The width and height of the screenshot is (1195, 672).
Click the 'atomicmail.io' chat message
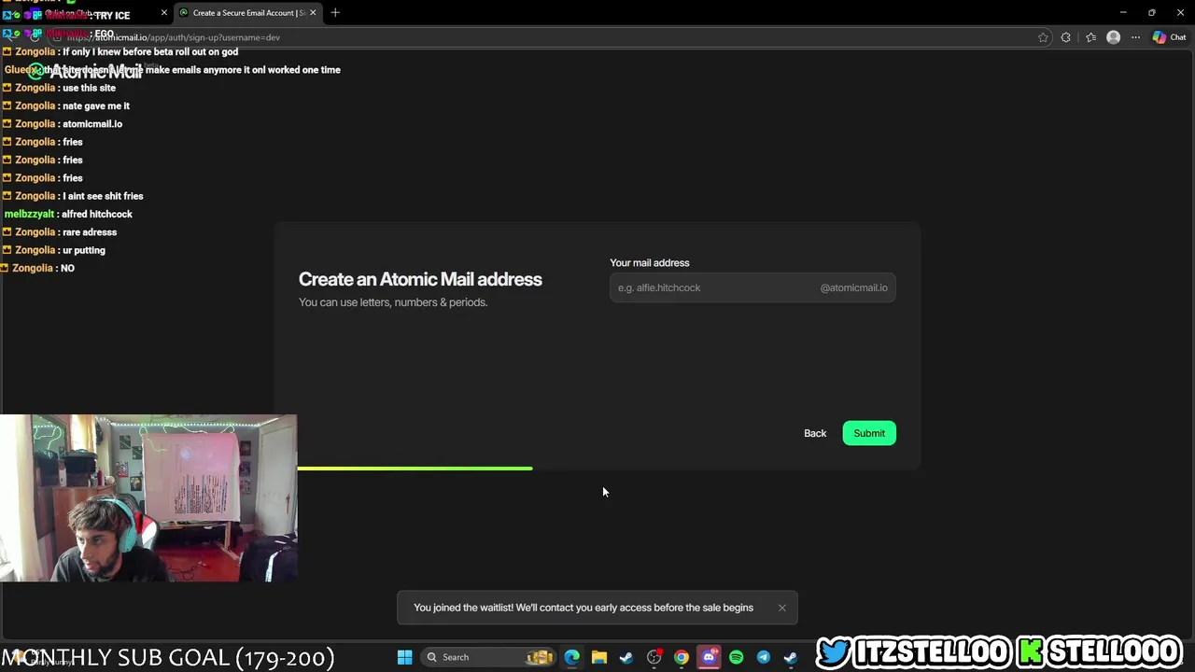[92, 123]
